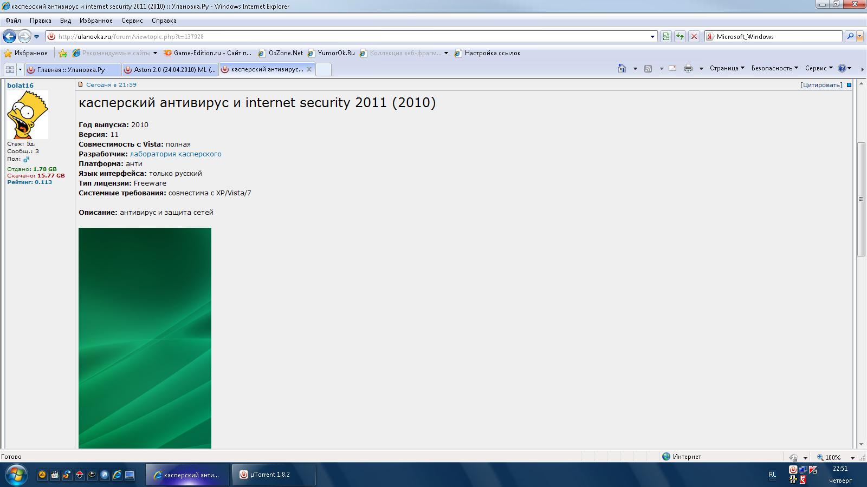Expand the Home button dropdown arrow

coord(635,69)
